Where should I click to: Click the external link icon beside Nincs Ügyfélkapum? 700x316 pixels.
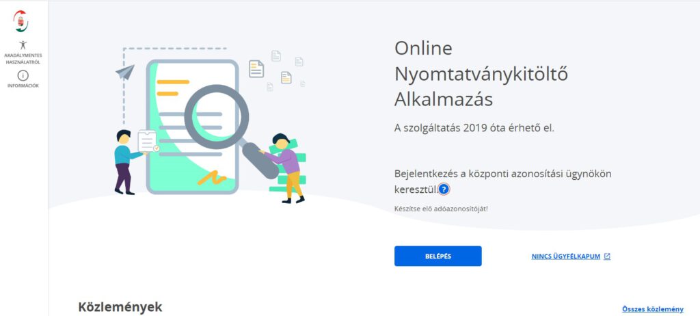607,256
